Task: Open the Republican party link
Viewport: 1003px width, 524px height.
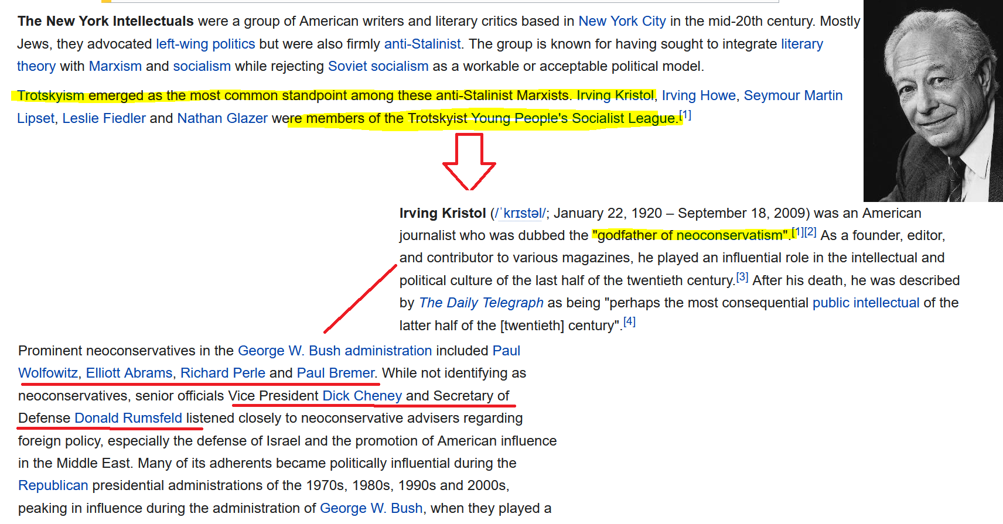Action: 53,485
